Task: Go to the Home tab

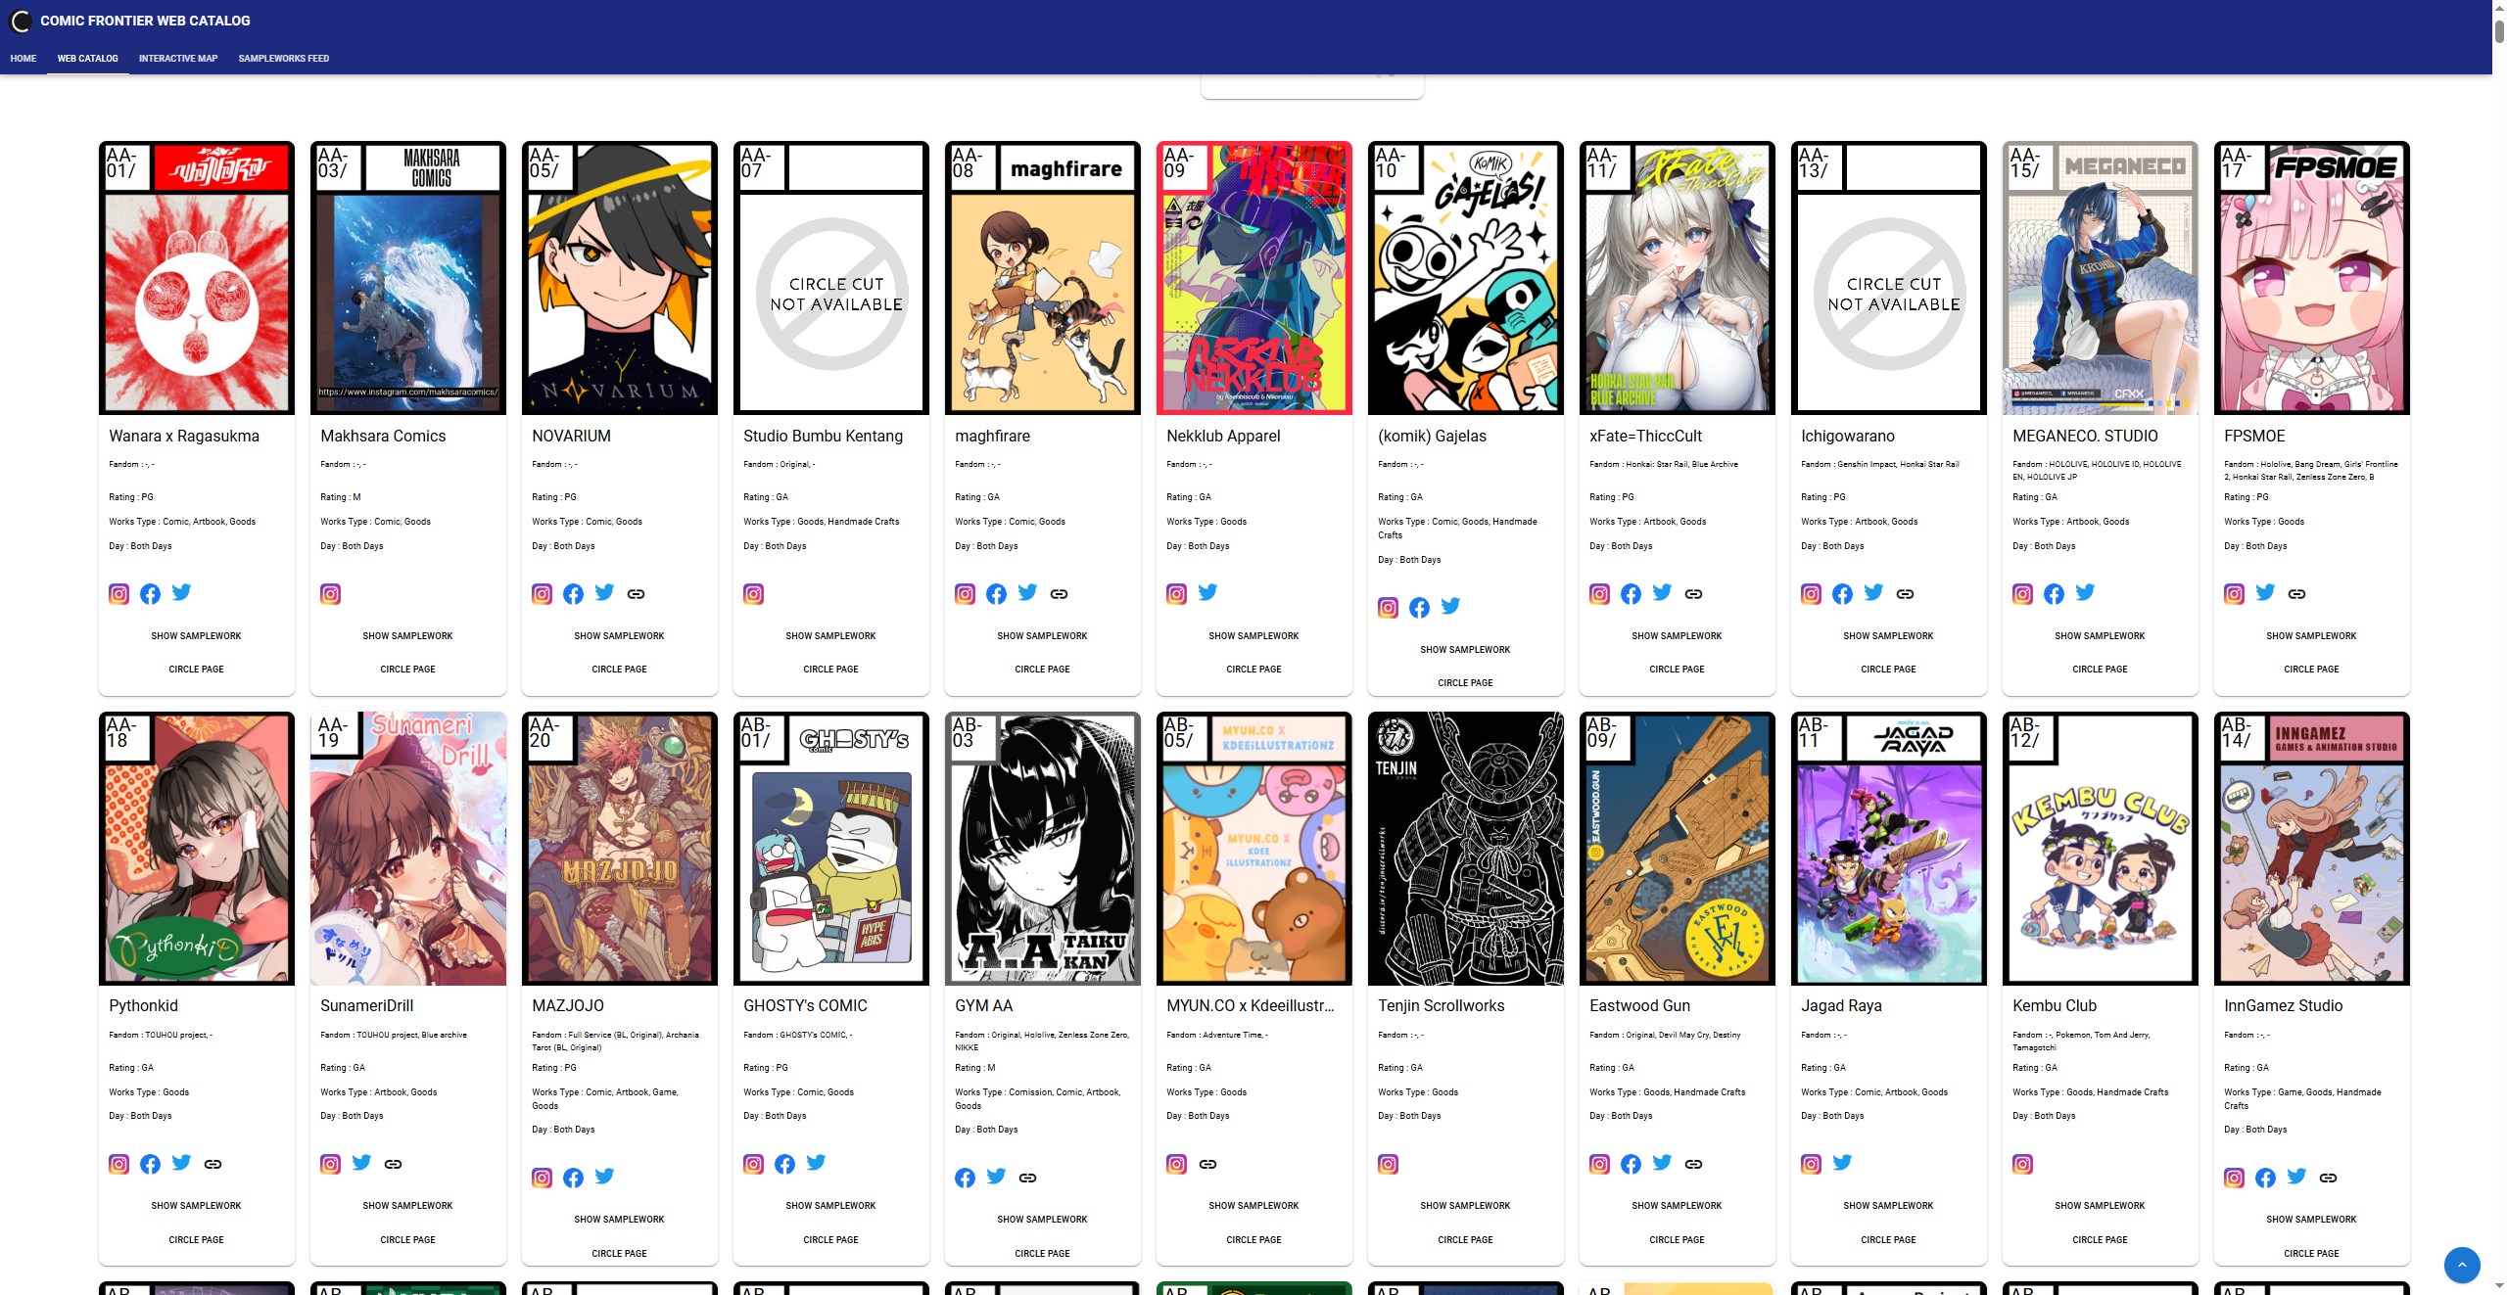Action: [24, 59]
